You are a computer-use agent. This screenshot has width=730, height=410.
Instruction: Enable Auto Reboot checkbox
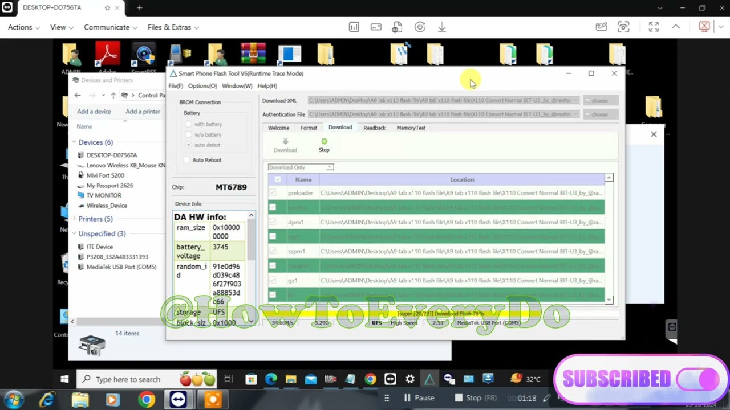click(186, 160)
